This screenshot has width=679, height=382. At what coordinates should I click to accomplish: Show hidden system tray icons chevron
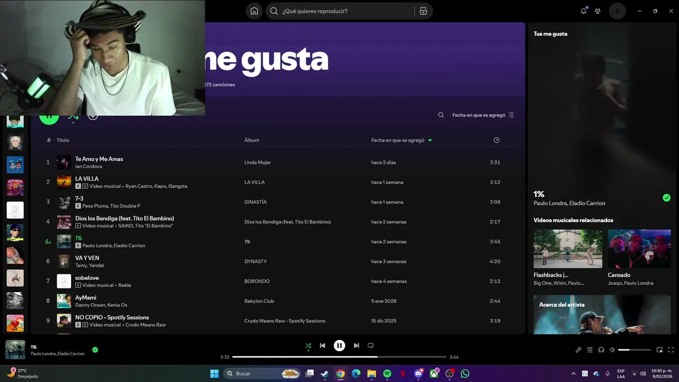pyautogui.click(x=573, y=374)
